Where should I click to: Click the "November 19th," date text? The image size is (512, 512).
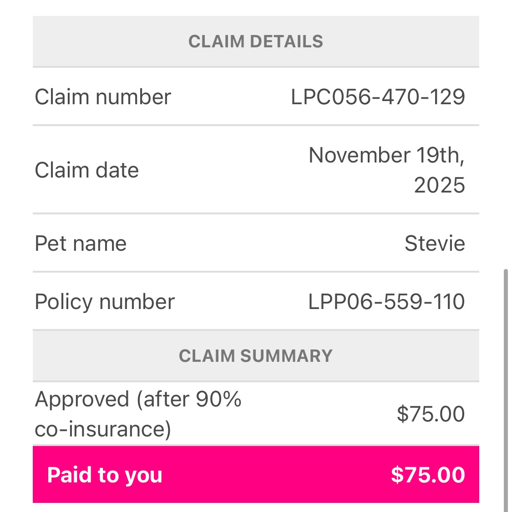[x=386, y=155]
